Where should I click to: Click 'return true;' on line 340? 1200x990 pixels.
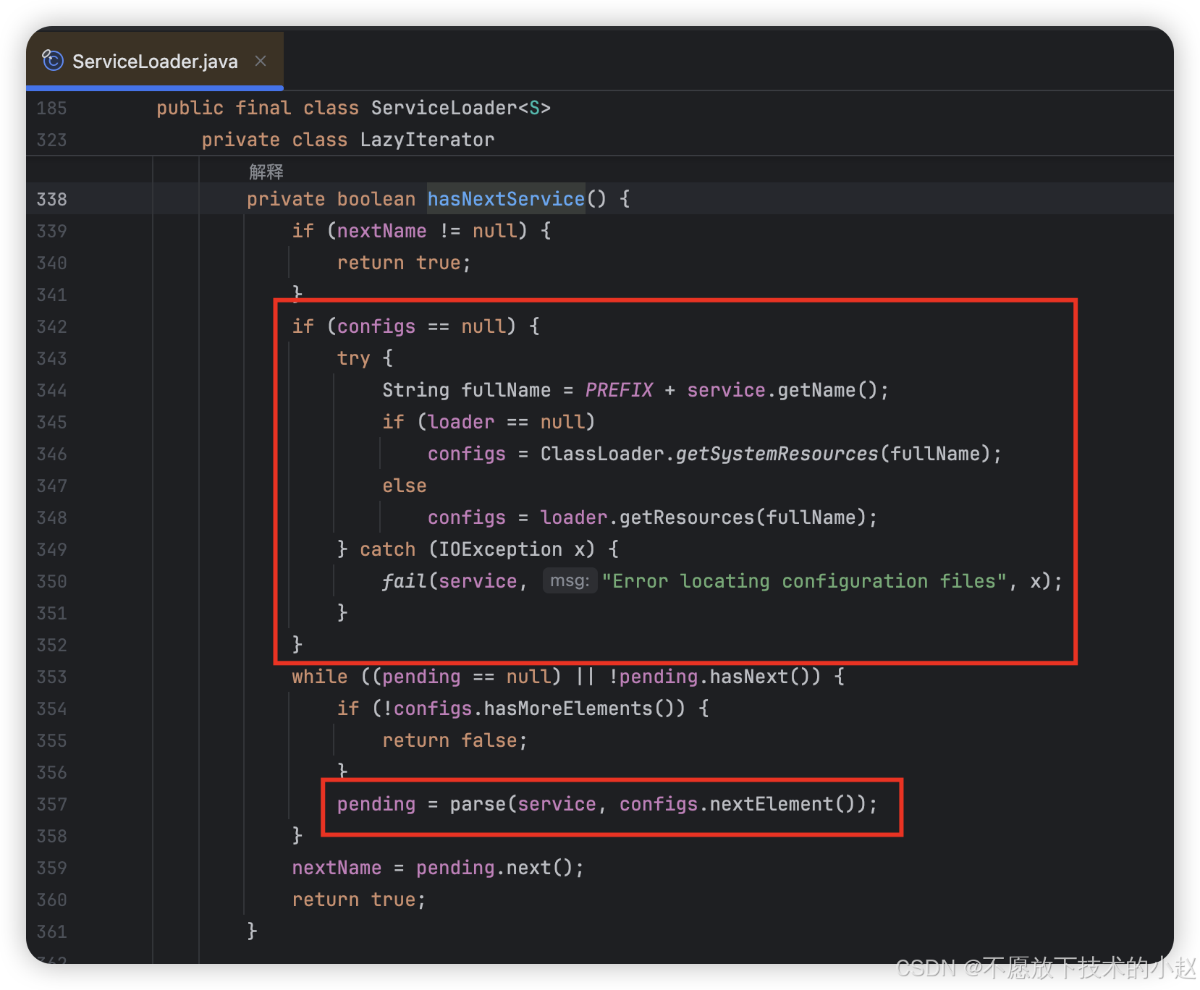(x=404, y=263)
